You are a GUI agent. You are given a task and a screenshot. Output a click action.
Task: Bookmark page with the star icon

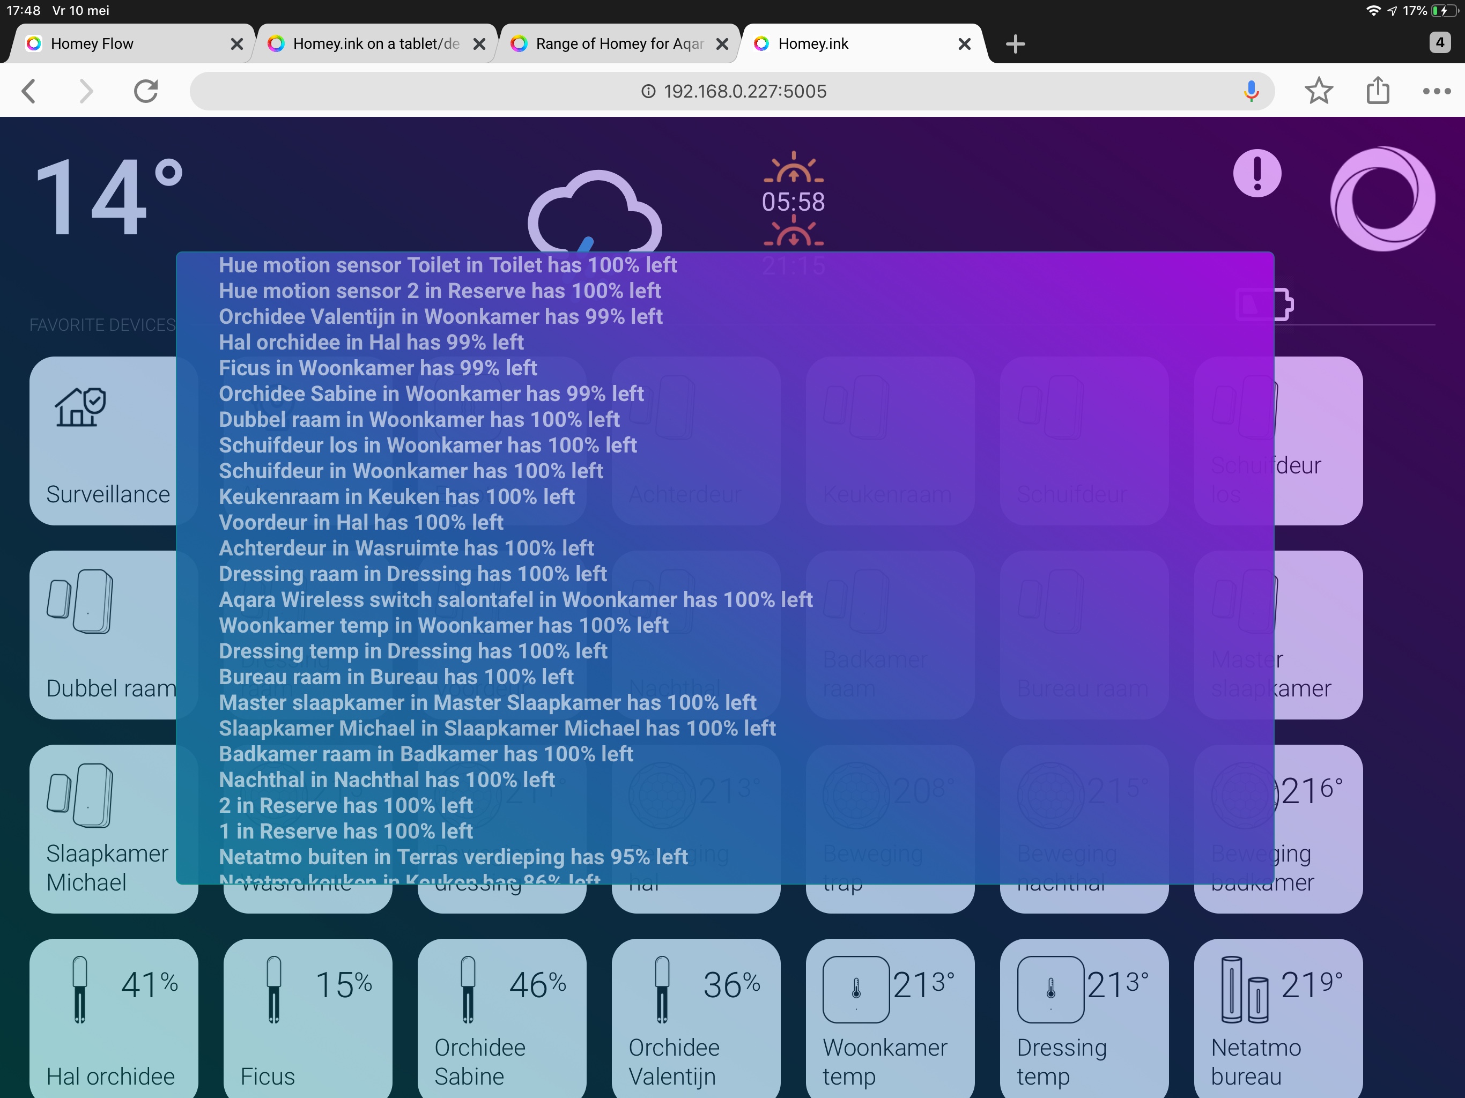(1318, 91)
